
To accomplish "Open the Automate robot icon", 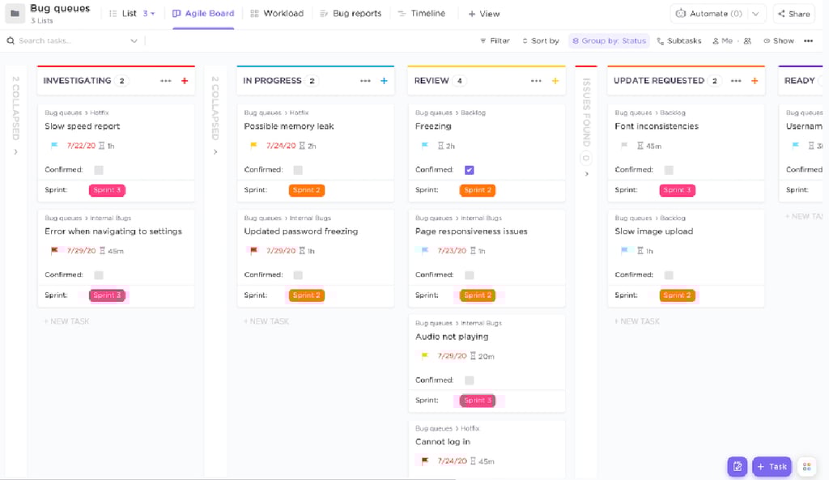I will point(681,13).
